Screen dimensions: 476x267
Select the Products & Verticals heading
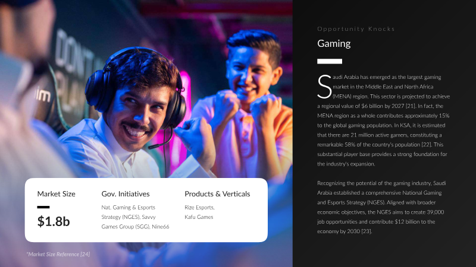click(217, 194)
